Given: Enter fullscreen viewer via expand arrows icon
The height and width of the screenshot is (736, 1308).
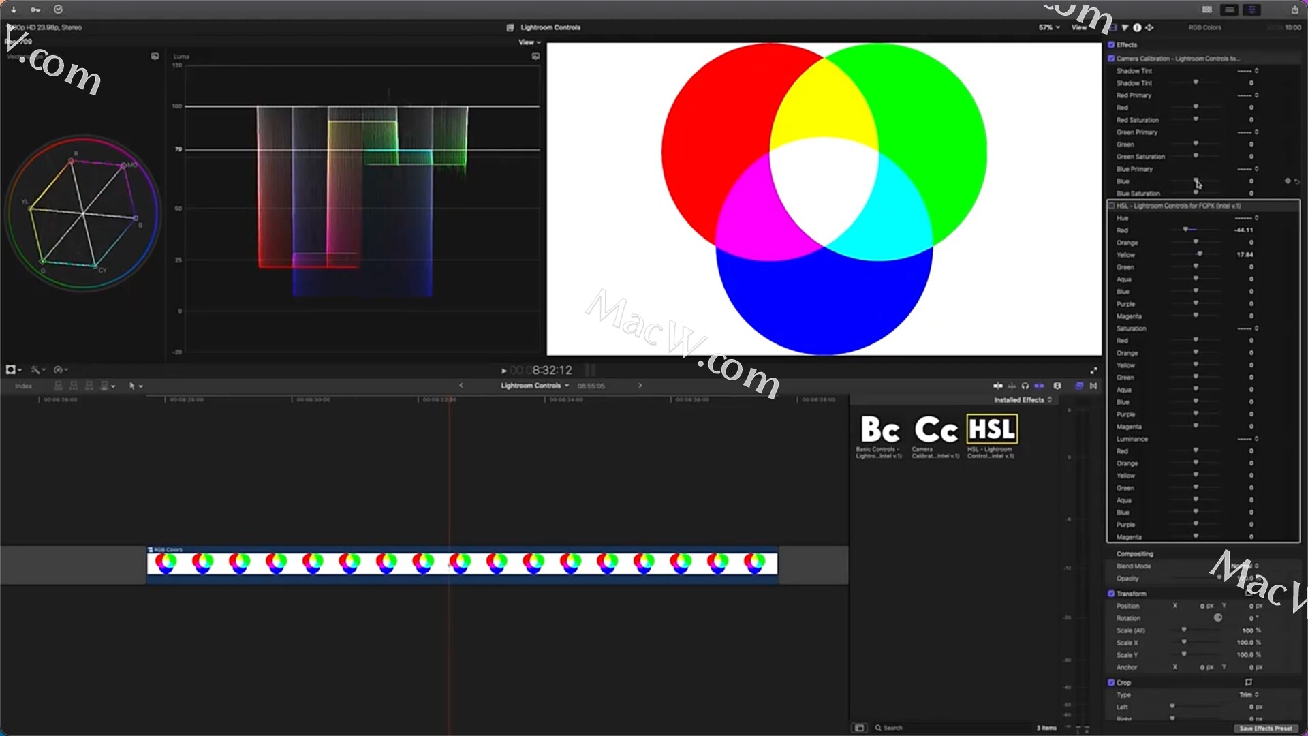Looking at the screenshot, I should 1093,370.
